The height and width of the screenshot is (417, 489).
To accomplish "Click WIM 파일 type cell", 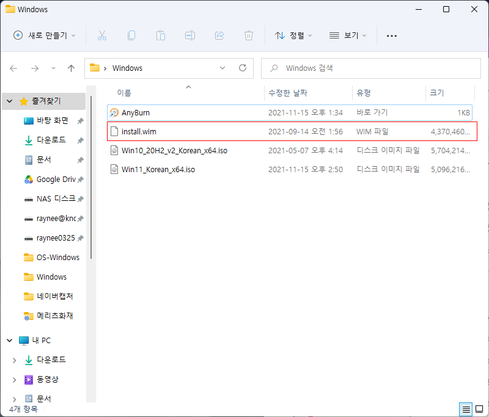I will click(x=372, y=132).
